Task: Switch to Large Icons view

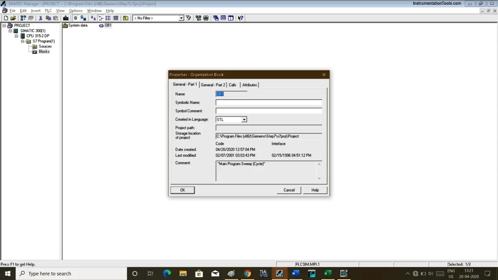Action: coord(93,18)
